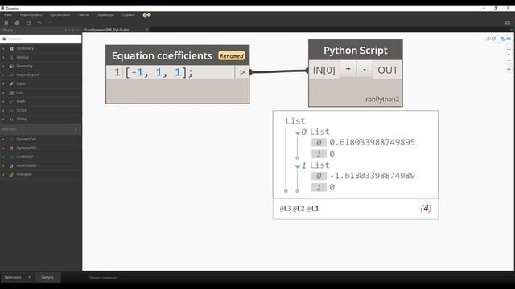Click the library search magnifier icon
This screenshot has height=289, width=515.
pos(4,39)
